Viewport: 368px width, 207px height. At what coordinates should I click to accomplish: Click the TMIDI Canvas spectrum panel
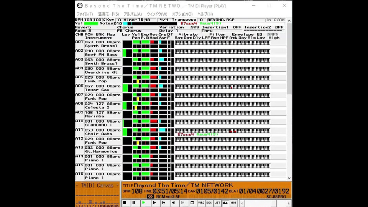[x=97, y=194]
